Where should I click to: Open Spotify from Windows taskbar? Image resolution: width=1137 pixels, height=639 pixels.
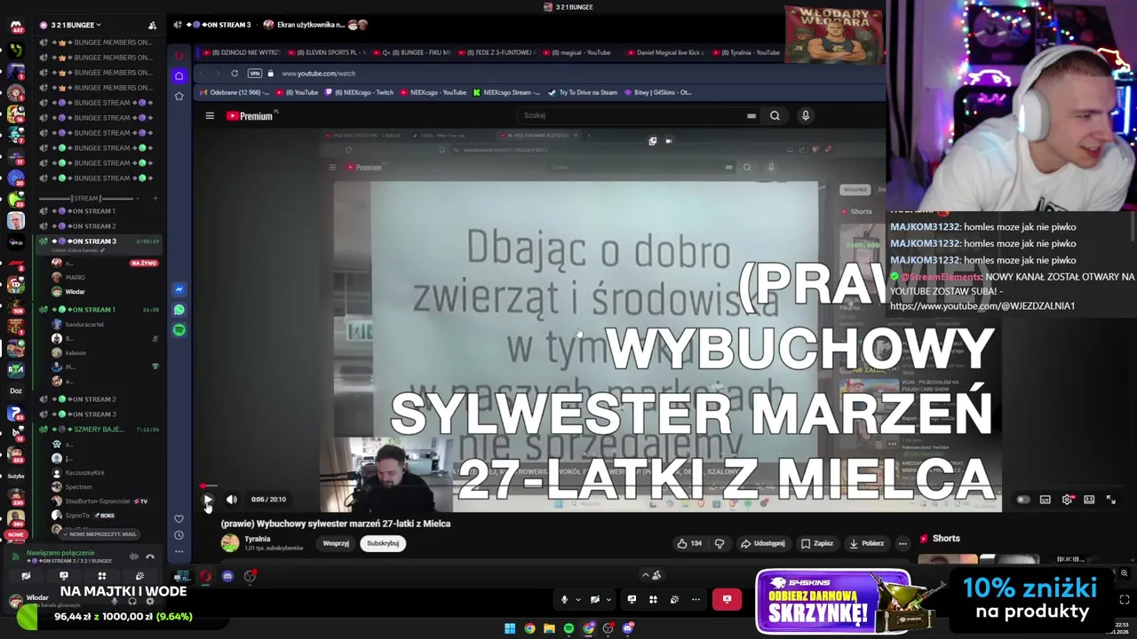click(568, 628)
